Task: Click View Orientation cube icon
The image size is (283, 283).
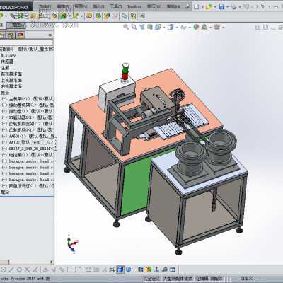Action: [158, 27]
